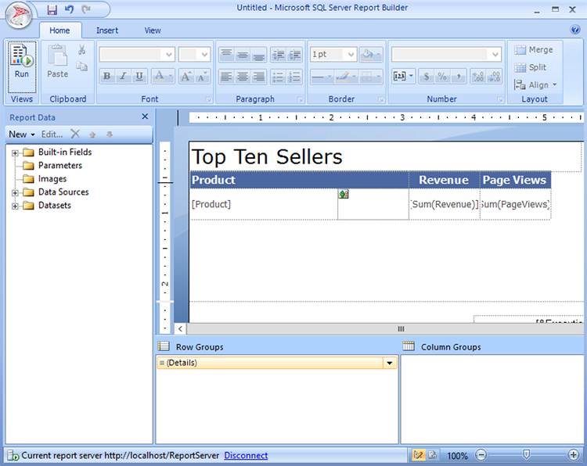Screen dimensions: 587x466
Task: Shrink font size
Action: point(202,77)
